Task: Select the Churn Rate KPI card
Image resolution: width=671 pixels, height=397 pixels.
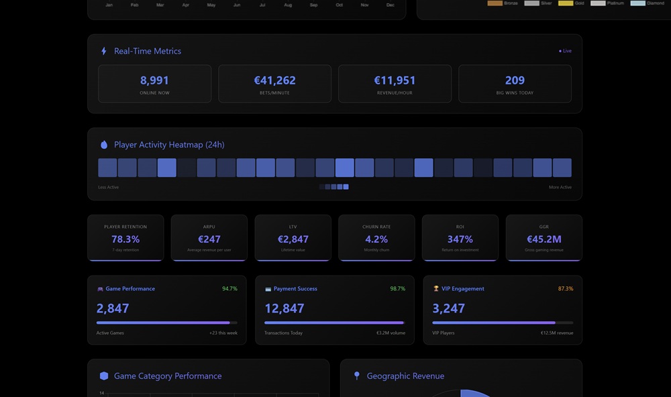Action: [x=376, y=238]
